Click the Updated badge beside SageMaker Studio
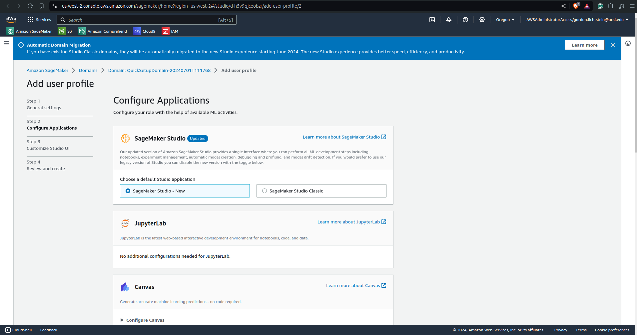 click(x=198, y=139)
